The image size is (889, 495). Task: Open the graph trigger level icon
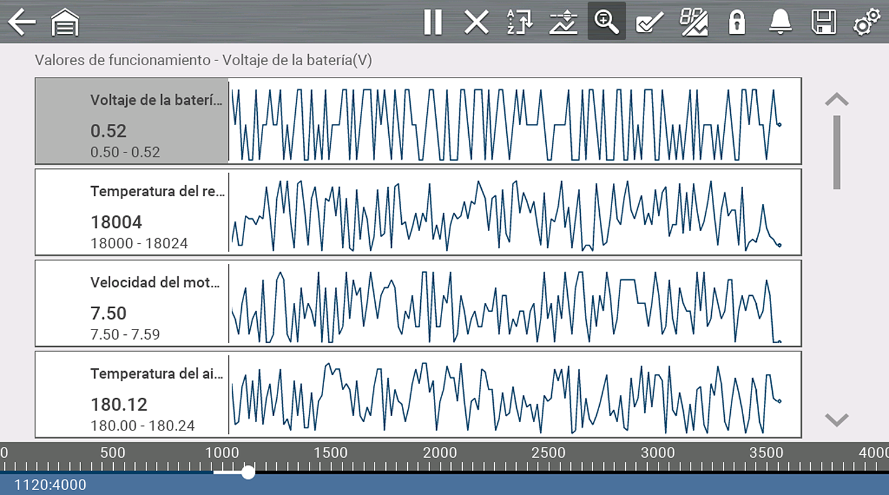point(563,23)
